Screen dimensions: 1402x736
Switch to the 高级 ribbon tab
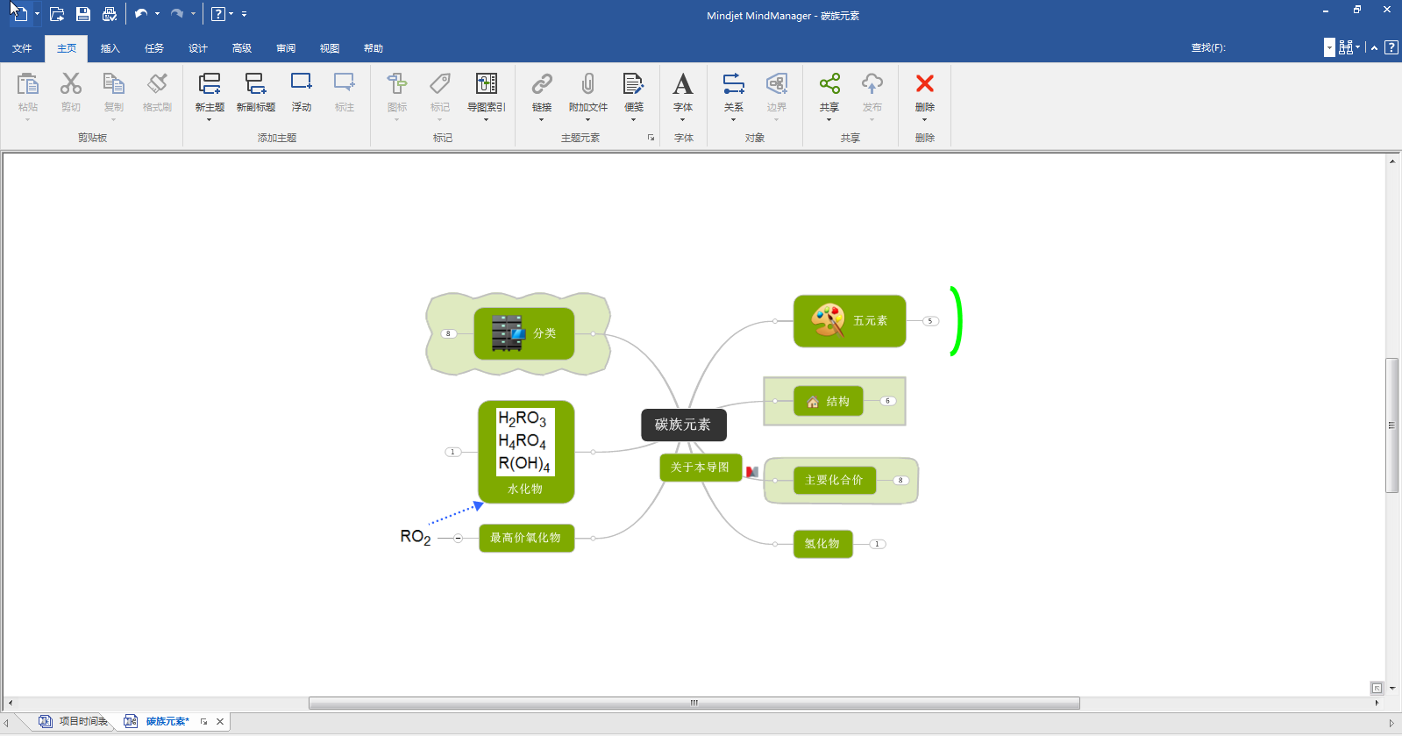click(x=241, y=48)
